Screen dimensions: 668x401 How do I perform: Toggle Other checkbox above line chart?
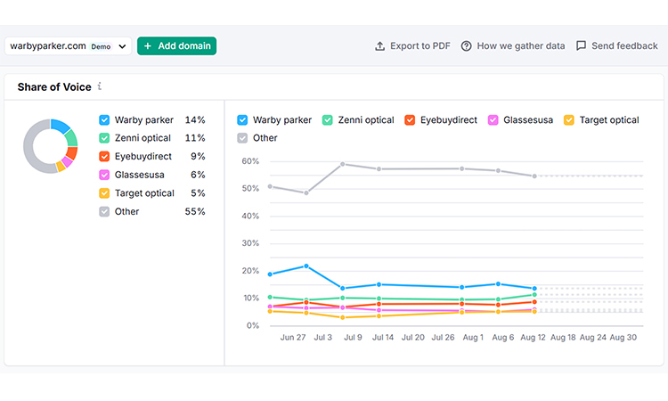tap(242, 138)
